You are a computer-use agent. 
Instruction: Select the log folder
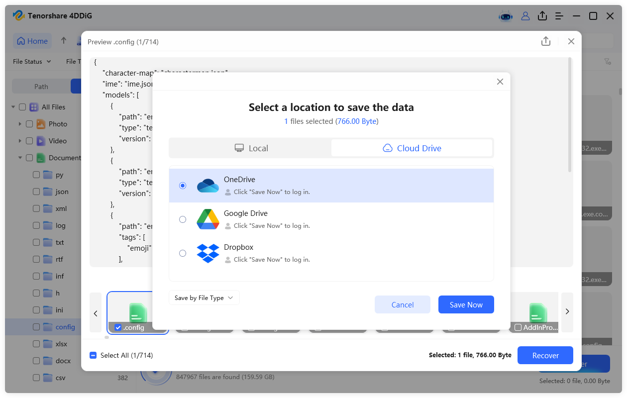[61, 225]
